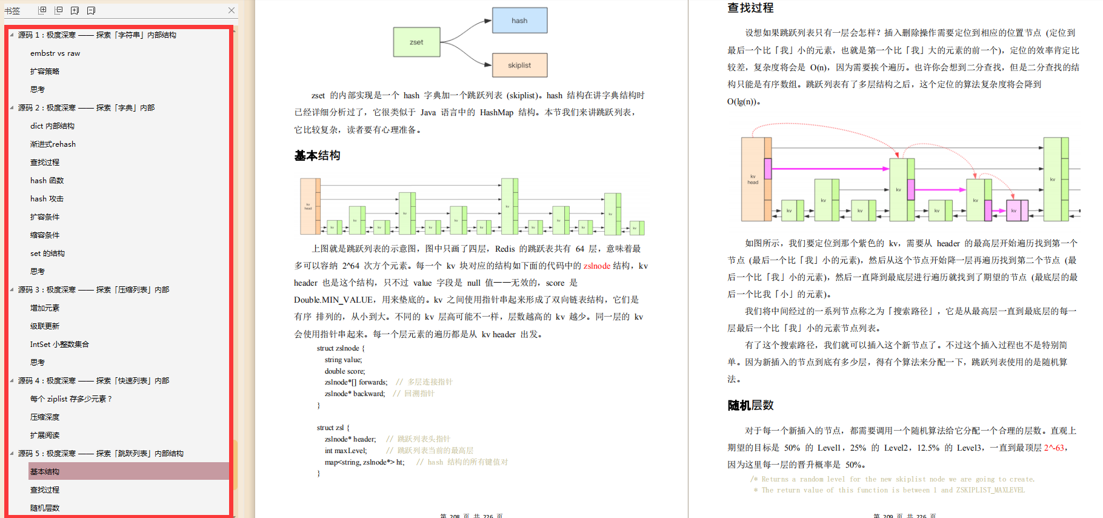Open bookmark 源码 5 探索「跳跃列表」内部结构
The width and height of the screenshot is (1103, 518).
coord(101,454)
